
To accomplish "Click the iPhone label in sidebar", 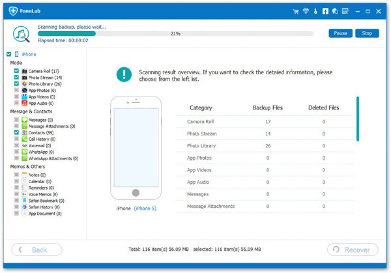I will pyautogui.click(x=29, y=54).
